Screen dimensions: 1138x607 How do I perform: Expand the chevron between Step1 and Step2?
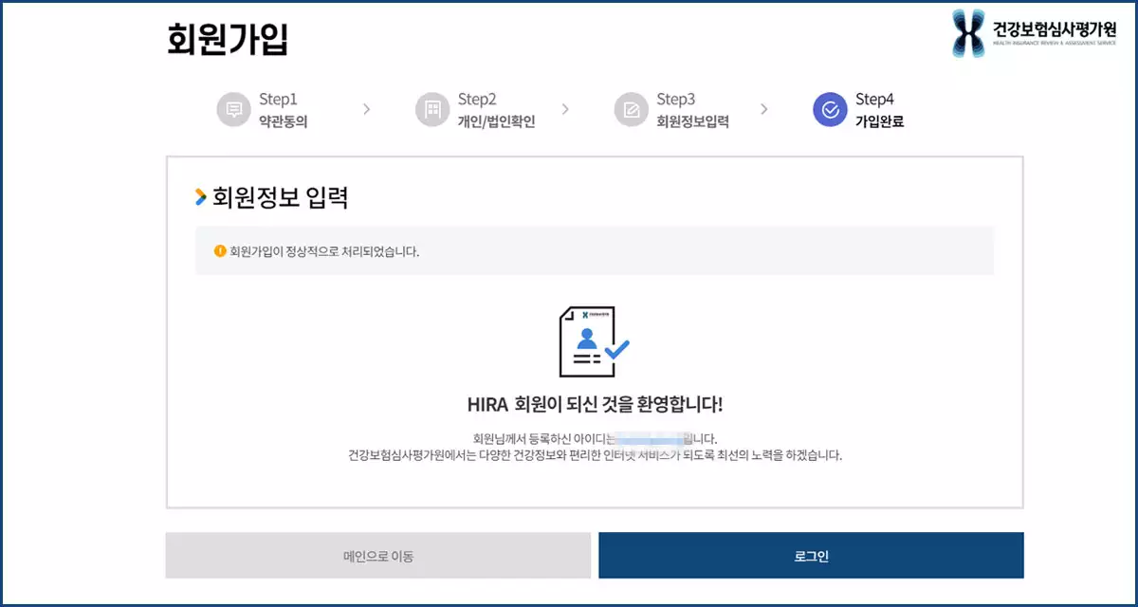pos(368,107)
